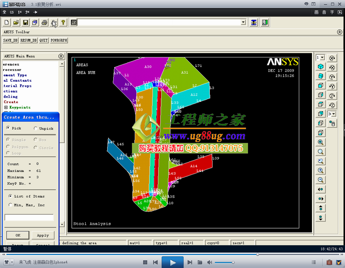The image size is (345, 268).
Task: Pan the model right with arrow icon
Action: tap(321, 198)
